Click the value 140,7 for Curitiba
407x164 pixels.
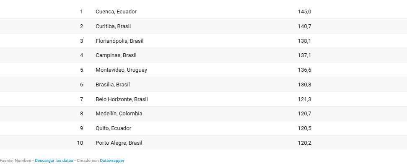304,26
